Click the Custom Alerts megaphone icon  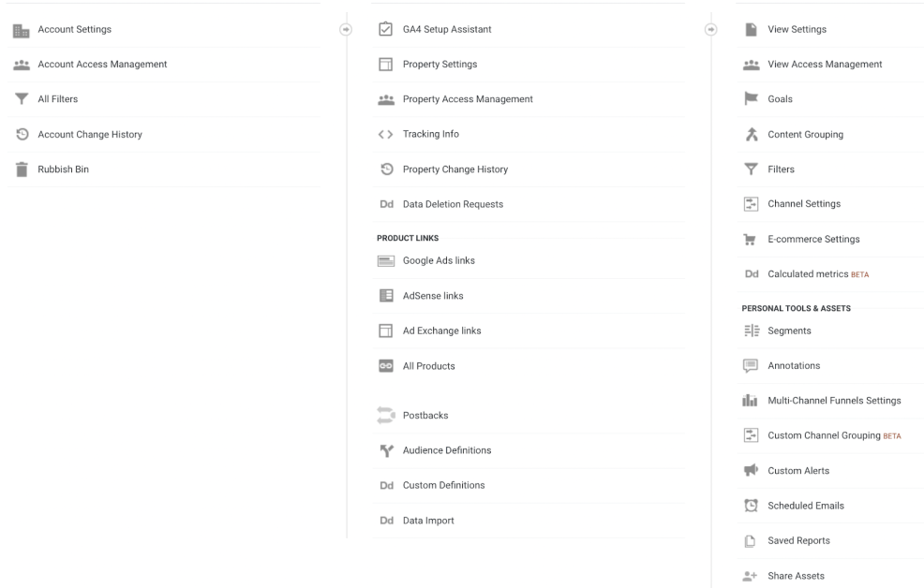click(x=750, y=471)
